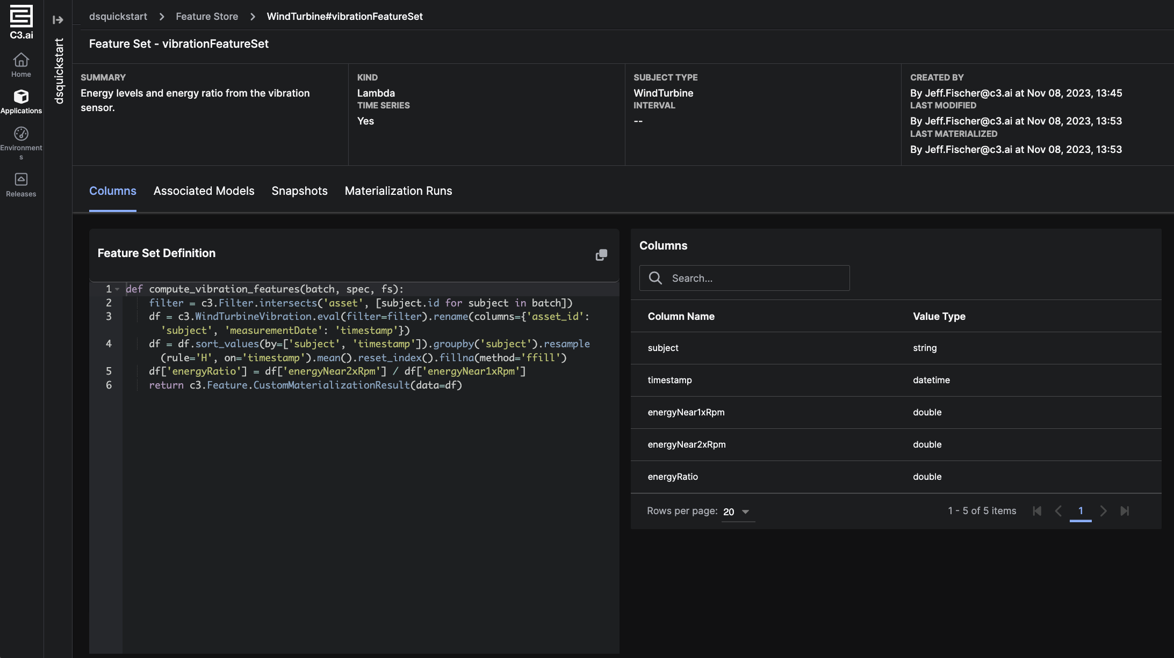Screen dimensions: 1174x658
Task: Click the WindTurbine subject type value
Action: (x=664, y=93)
